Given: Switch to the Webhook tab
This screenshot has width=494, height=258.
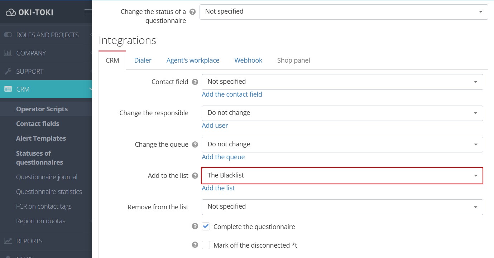Looking at the screenshot, I should (248, 60).
